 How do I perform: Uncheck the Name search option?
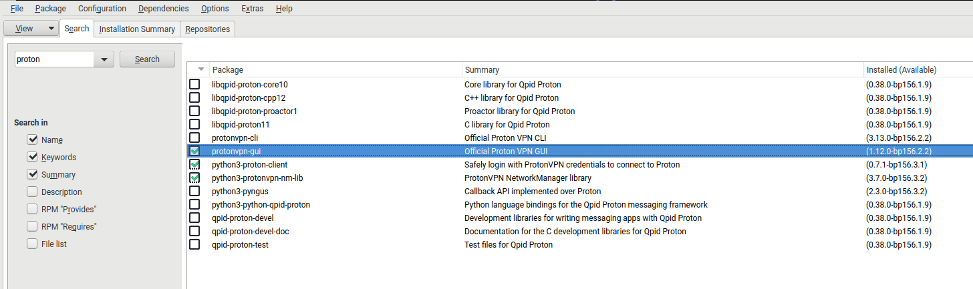(x=32, y=140)
